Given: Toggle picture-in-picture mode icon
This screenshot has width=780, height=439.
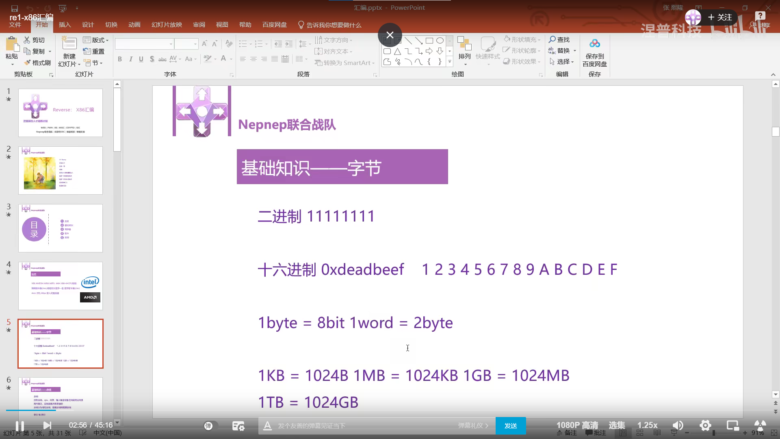Looking at the screenshot, I should (x=732, y=425).
